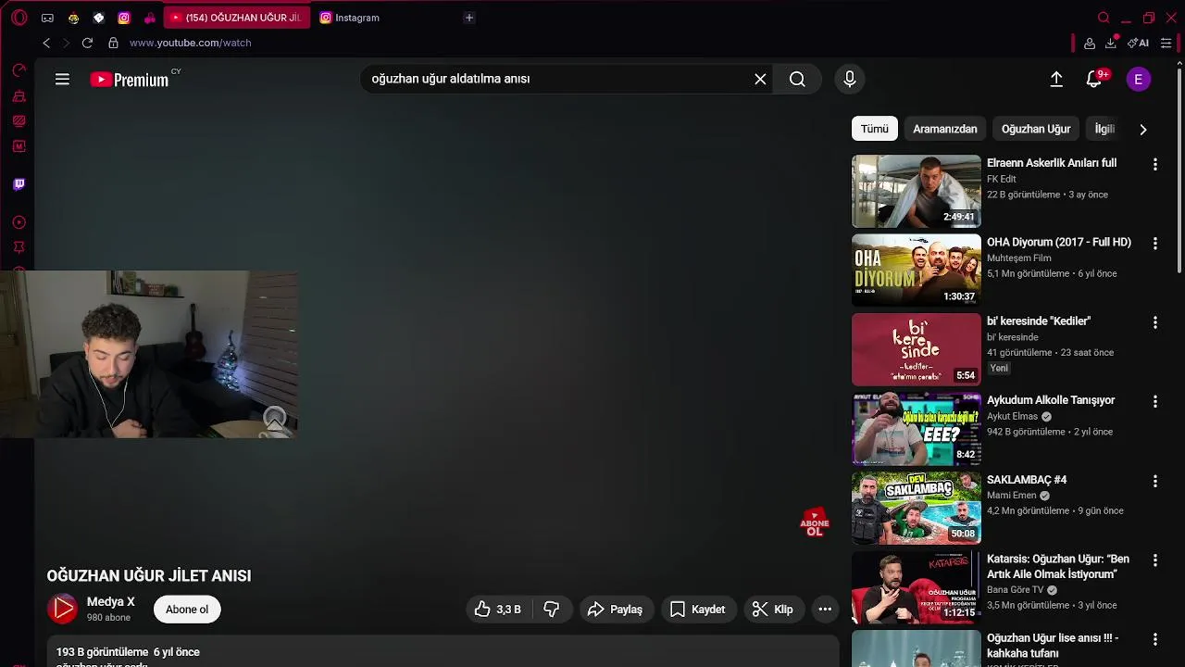The width and height of the screenshot is (1185, 667).
Task: Select the Oğuzhan Uğur filter chip
Action: [x=1036, y=129]
